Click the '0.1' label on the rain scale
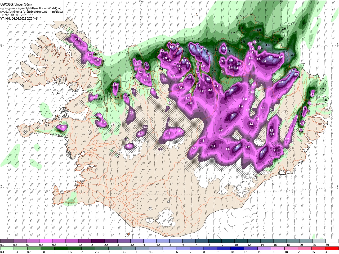The height and width of the screenshot is (254, 339). [2, 252]
